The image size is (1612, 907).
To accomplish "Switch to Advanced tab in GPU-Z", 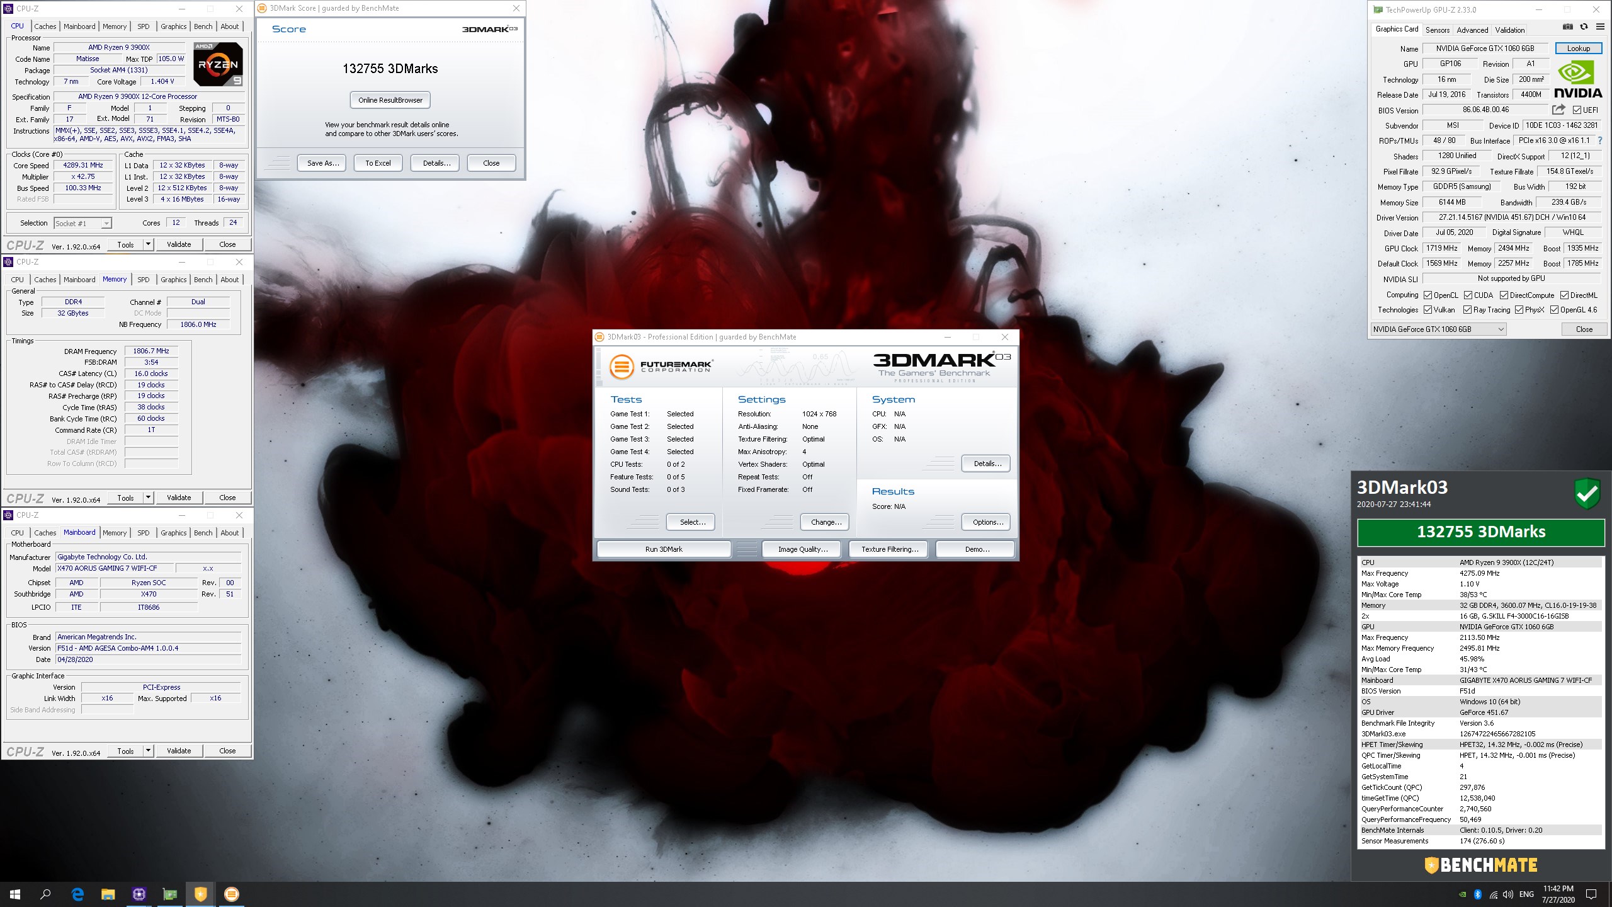I will pyautogui.click(x=1472, y=30).
